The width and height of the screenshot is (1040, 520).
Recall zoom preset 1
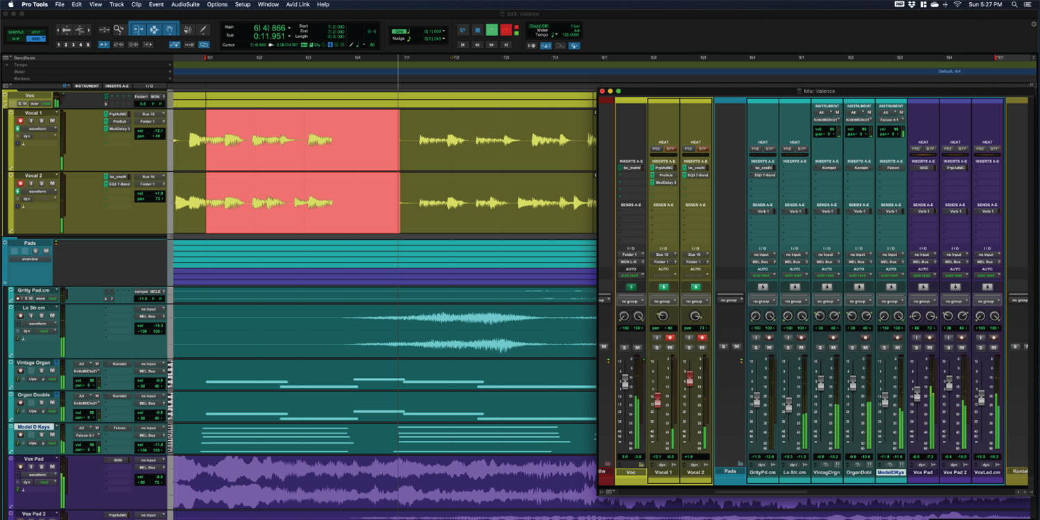60,45
